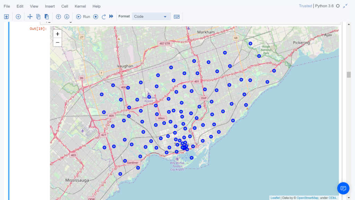
Task: Cut the selected cell
Action: 30,16
